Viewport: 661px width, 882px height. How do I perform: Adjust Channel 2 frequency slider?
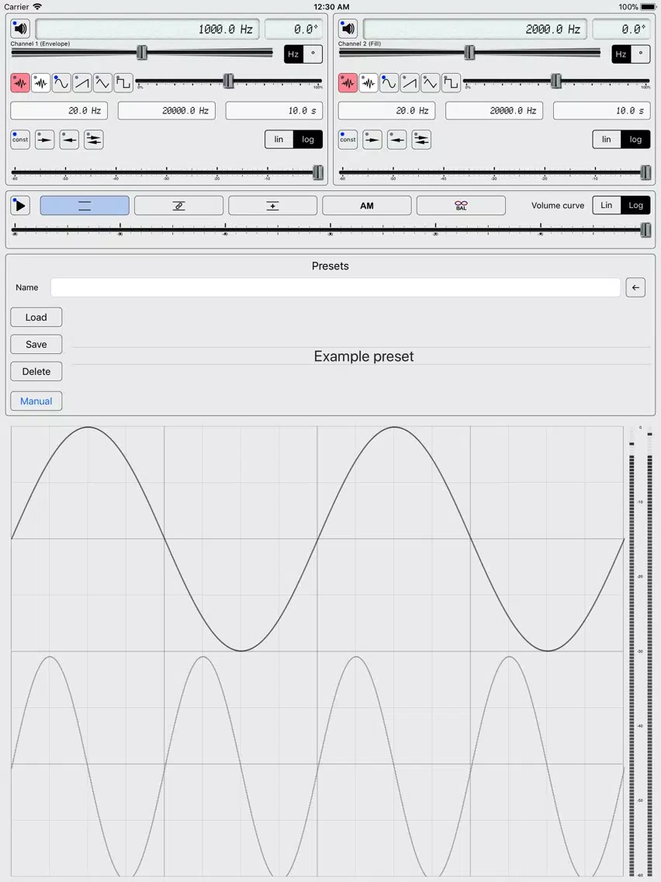[x=469, y=53]
